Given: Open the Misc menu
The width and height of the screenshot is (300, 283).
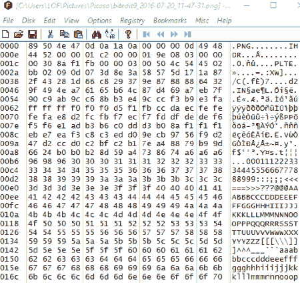Looking at the screenshot, I should coord(202,21).
